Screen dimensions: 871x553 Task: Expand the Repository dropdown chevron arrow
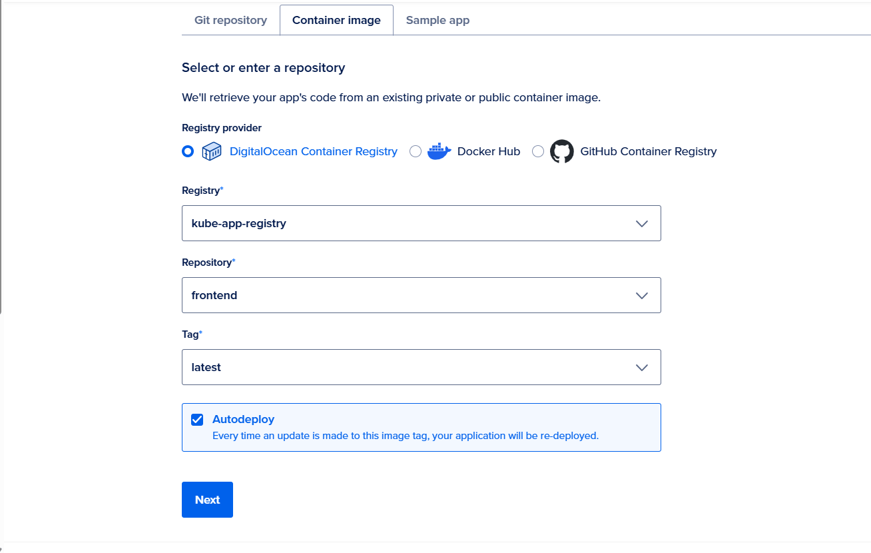tap(642, 296)
